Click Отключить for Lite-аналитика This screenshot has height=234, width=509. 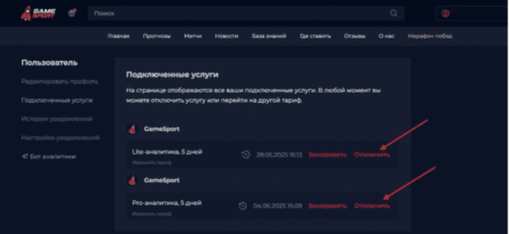click(x=372, y=155)
